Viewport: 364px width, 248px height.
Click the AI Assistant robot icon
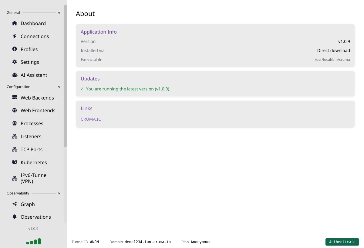[15, 75]
